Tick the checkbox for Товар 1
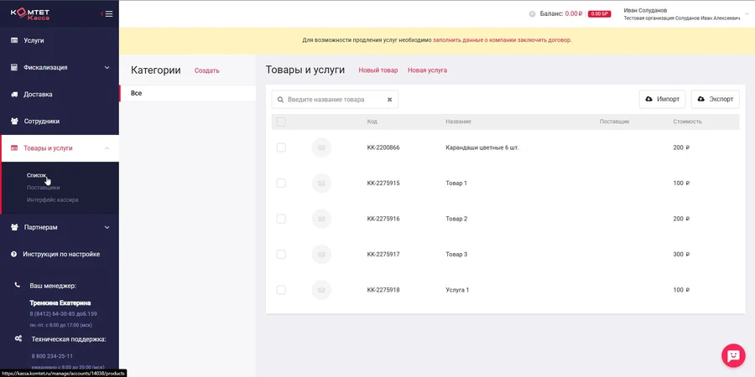This screenshot has width=755, height=377. coord(281,183)
